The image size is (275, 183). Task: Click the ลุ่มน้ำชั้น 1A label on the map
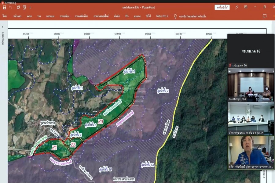click(x=148, y=165)
